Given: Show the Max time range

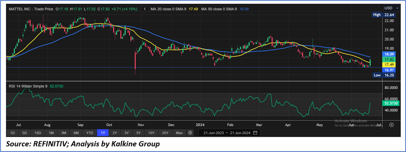Looking at the screenshot, I should pyautogui.click(x=179, y=132).
